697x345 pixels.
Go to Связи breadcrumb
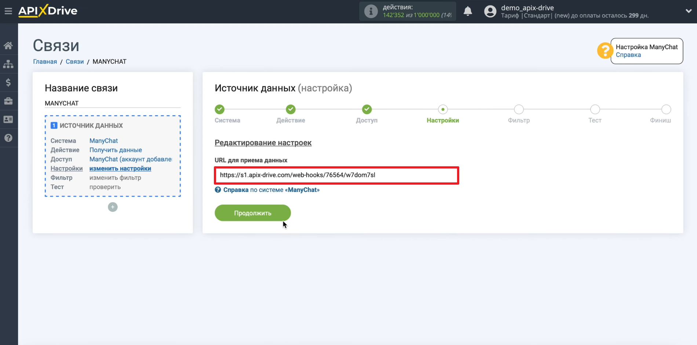(74, 62)
